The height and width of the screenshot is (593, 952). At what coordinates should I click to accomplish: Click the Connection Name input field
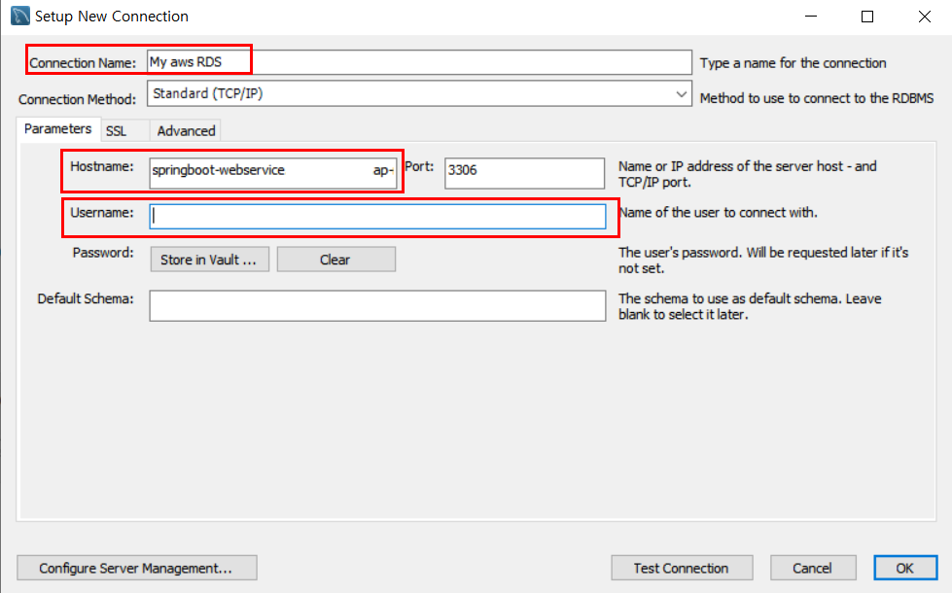tap(419, 62)
